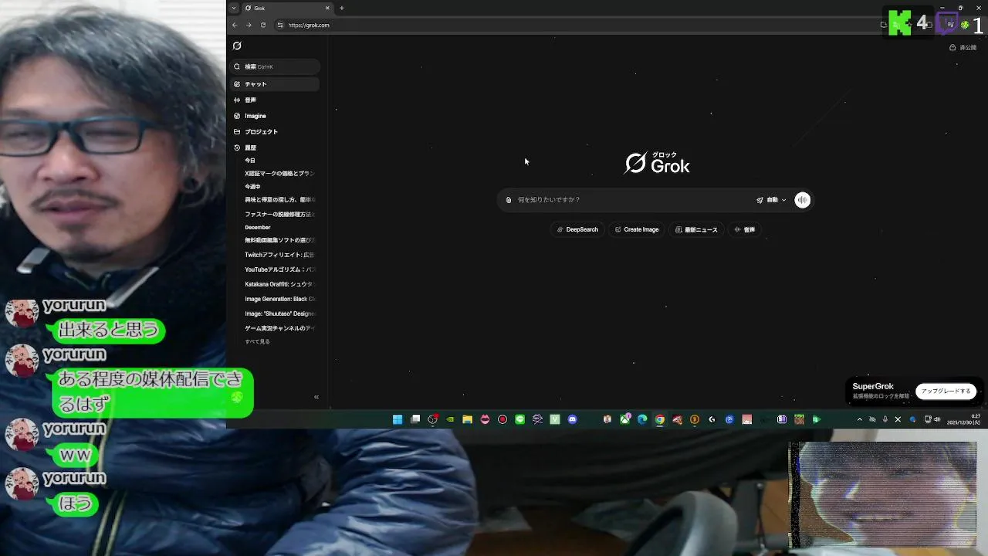Open chat 興味と得意の探し方
This screenshot has height=556, width=988.
tap(279, 199)
